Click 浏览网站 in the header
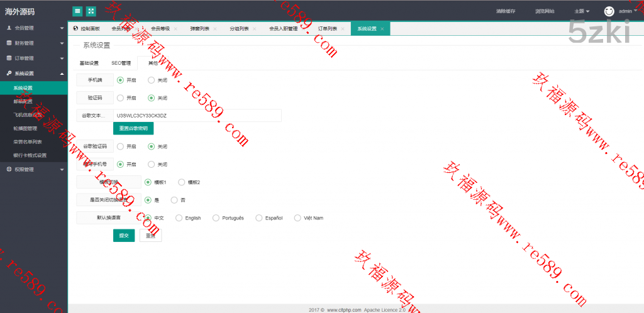Screen dimensions: 644x313 545,11
